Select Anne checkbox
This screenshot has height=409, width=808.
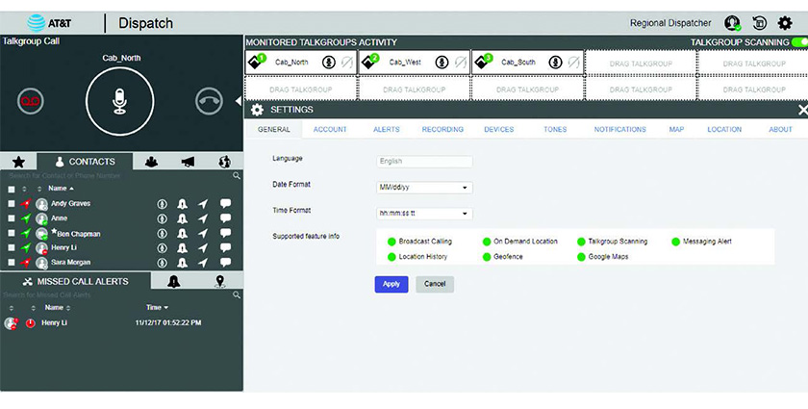(12, 218)
